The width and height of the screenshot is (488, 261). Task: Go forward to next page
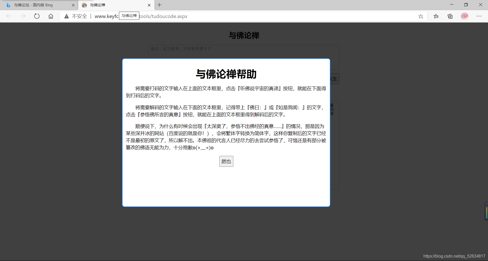(23, 16)
